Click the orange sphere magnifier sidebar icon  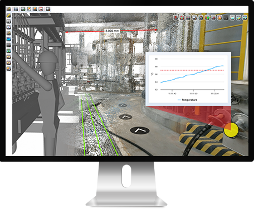[x=8, y=69]
